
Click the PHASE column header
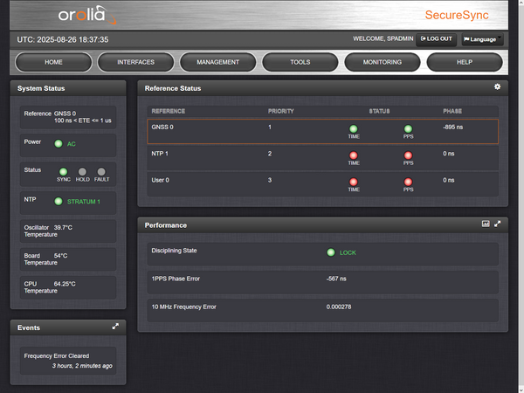point(452,111)
